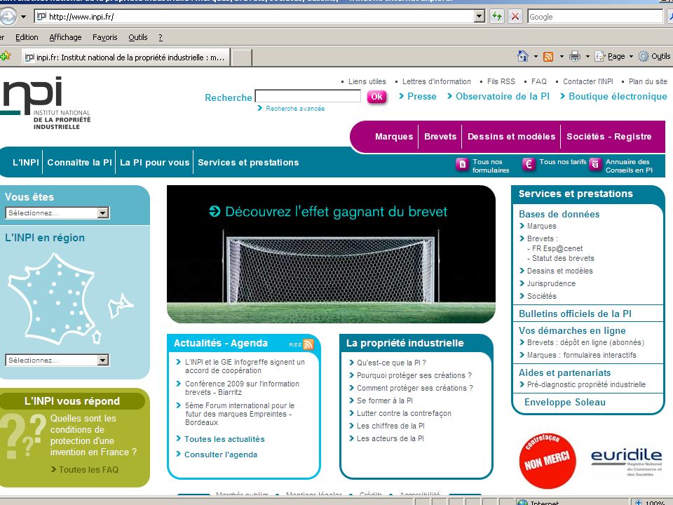The image size is (673, 505).
Task: Click the Print toolbar icon
Action: click(x=575, y=56)
